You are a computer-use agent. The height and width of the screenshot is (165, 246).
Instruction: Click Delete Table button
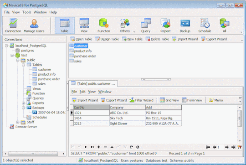[x=157, y=39]
